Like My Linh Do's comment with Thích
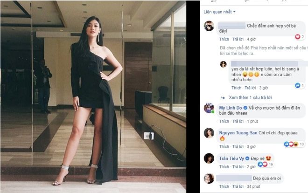The width and height of the screenshot is (308, 193). point(224,121)
